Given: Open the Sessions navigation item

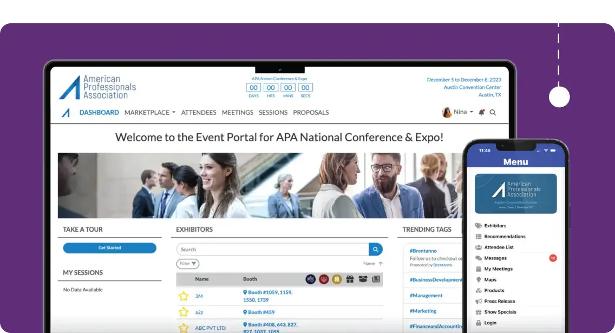Looking at the screenshot, I should pyautogui.click(x=273, y=113).
